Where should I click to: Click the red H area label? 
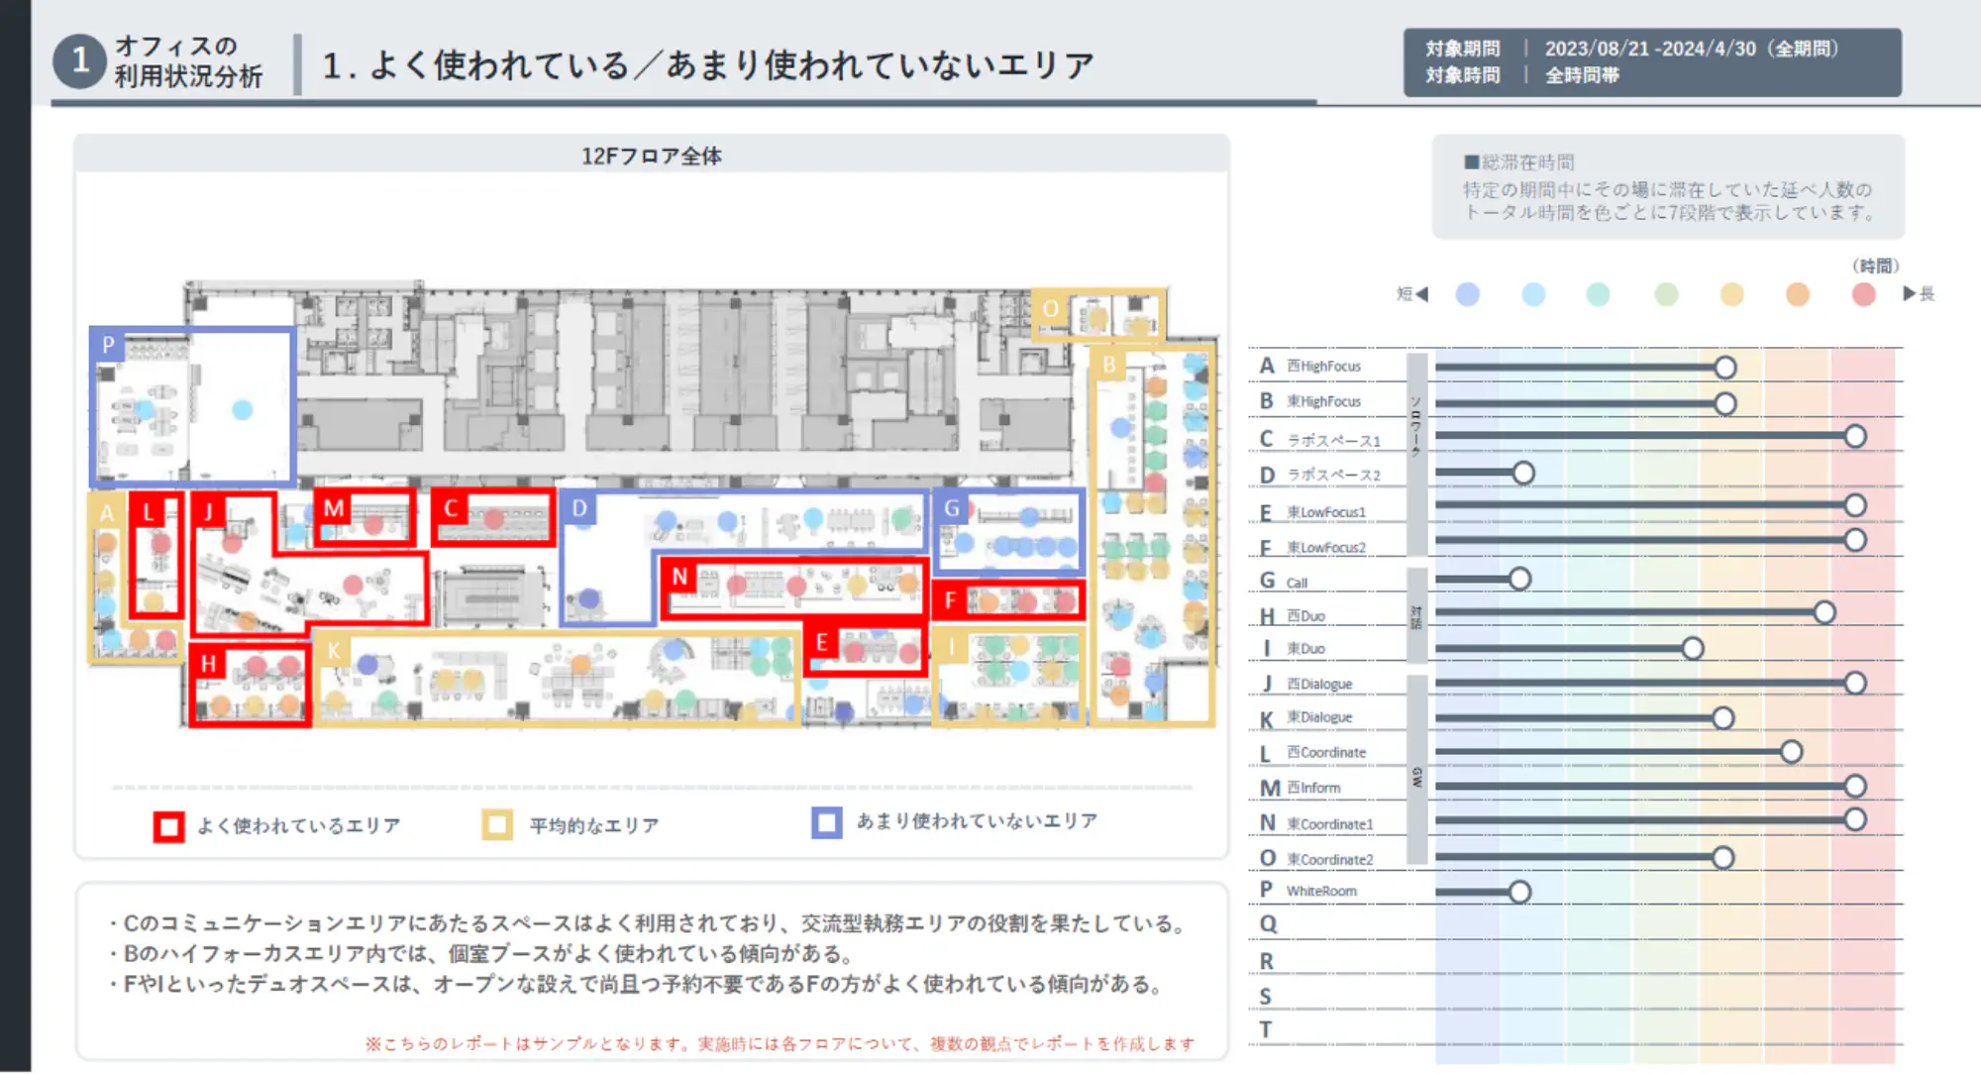(x=208, y=662)
